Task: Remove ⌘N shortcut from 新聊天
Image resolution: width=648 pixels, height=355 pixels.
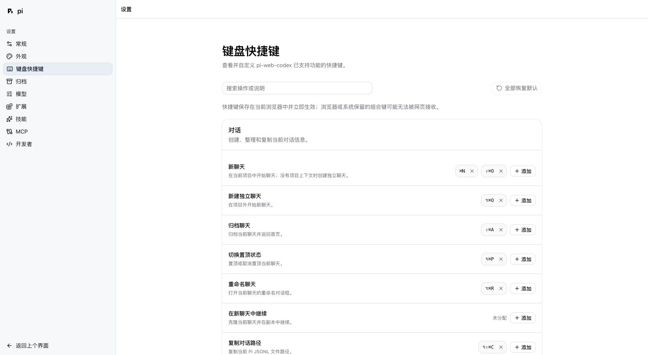Action: coord(472,171)
